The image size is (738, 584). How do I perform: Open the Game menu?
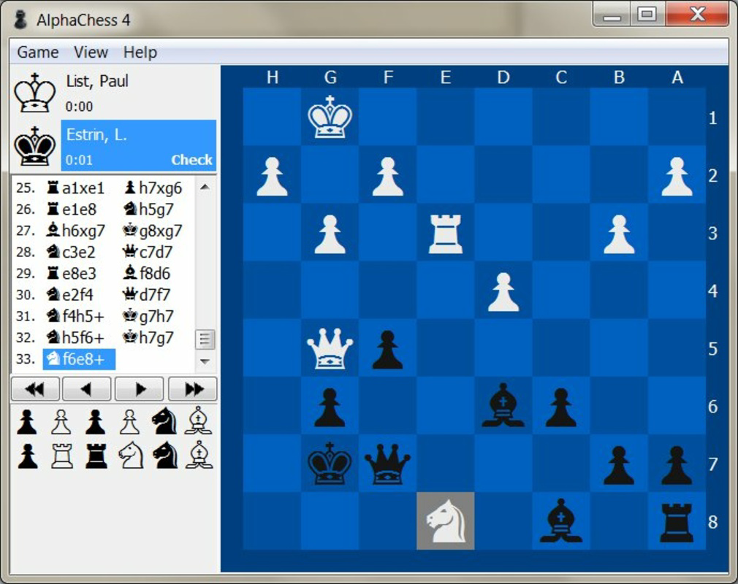37,52
